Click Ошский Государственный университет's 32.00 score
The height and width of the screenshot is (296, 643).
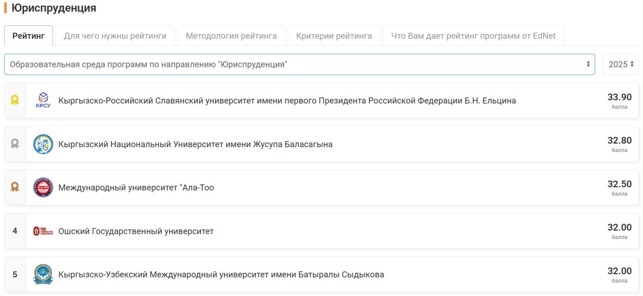coord(619,227)
